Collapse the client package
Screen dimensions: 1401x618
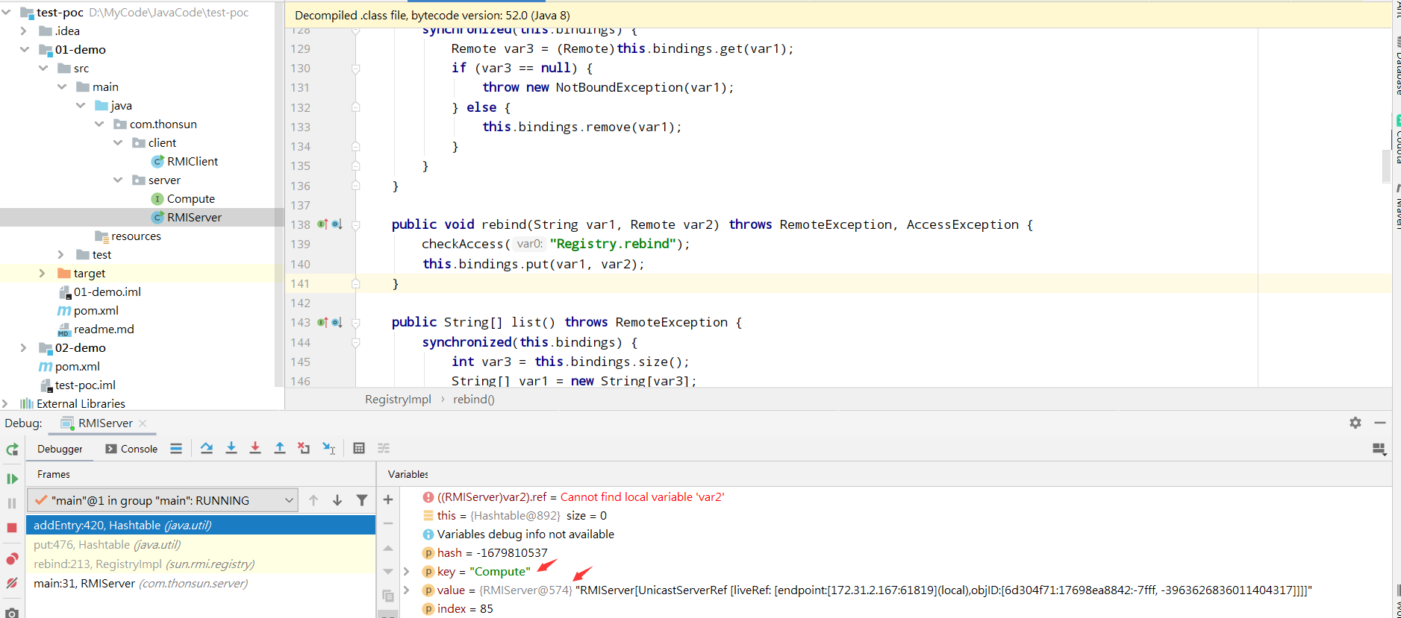pyautogui.click(x=118, y=142)
